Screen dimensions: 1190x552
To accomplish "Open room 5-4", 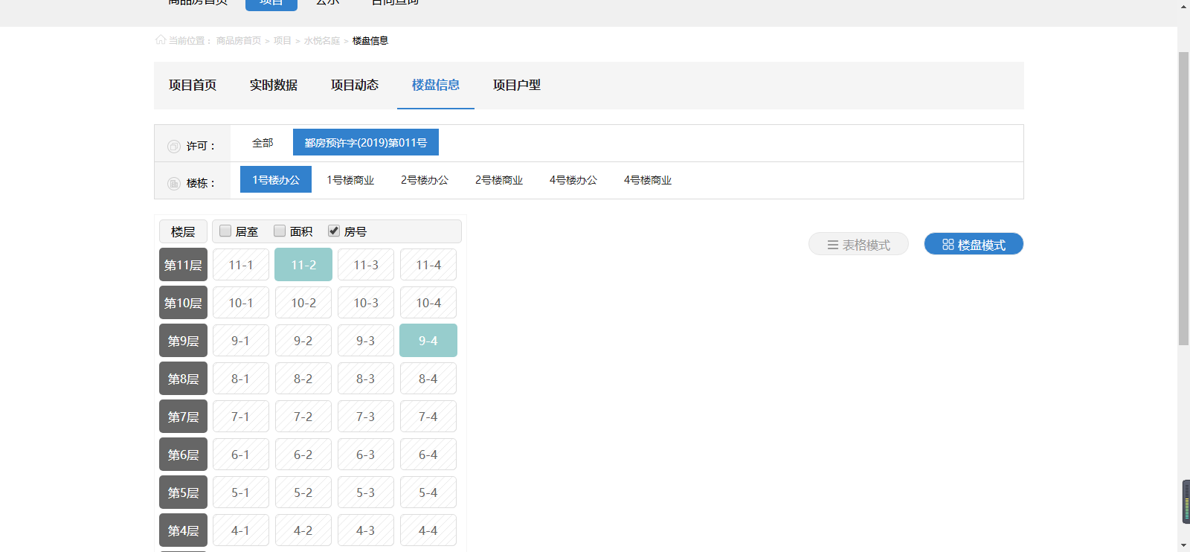I will click(x=428, y=492).
